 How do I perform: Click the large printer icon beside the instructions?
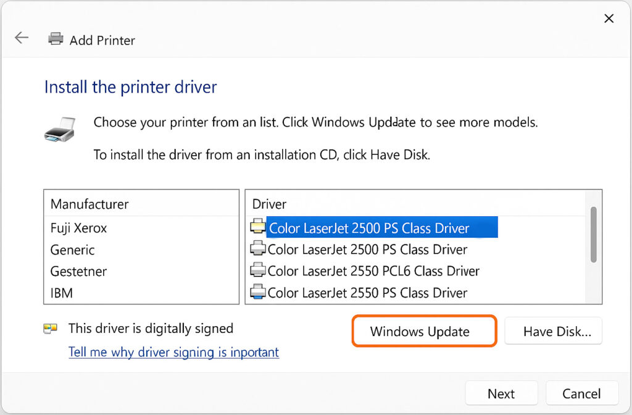click(60, 132)
